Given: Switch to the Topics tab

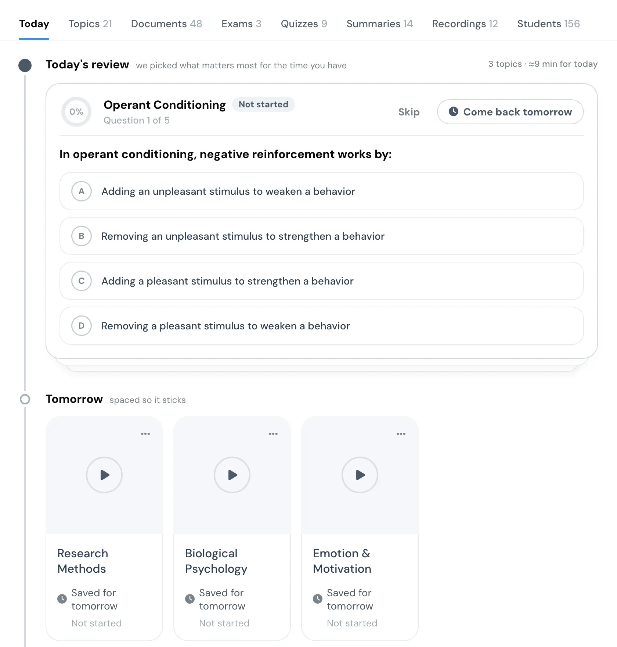Looking at the screenshot, I should click(90, 24).
